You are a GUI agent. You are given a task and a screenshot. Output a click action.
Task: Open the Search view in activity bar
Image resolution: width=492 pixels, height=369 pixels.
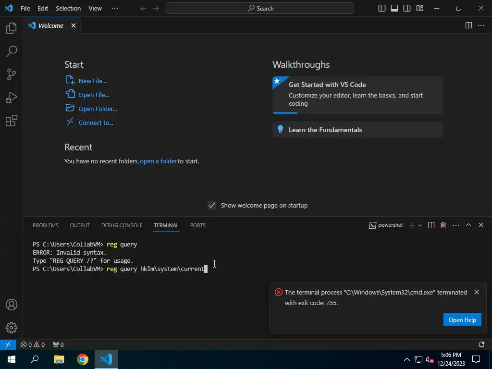point(12,51)
